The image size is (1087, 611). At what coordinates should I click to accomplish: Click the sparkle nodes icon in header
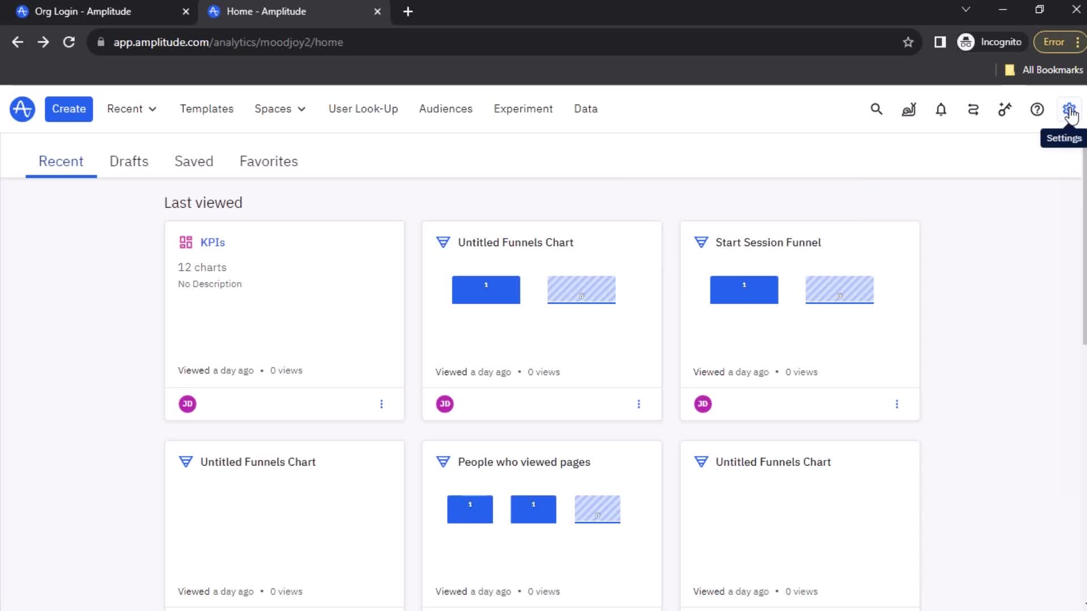click(1005, 109)
